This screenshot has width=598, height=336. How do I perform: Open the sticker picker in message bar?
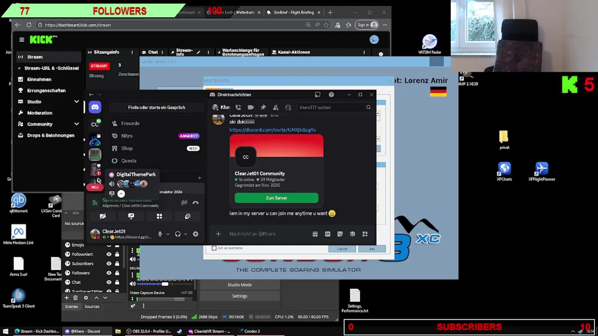340,234
